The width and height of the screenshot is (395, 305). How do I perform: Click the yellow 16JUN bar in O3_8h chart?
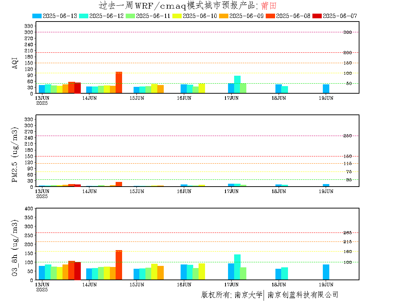202,272
